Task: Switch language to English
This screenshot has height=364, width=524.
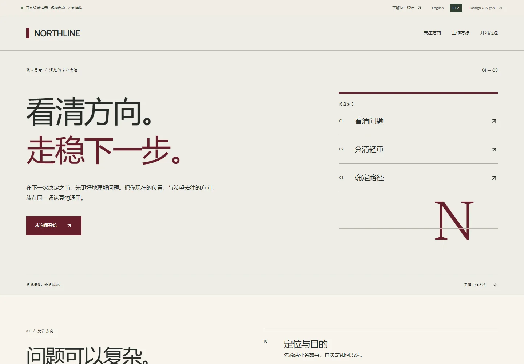Action: click(x=438, y=8)
